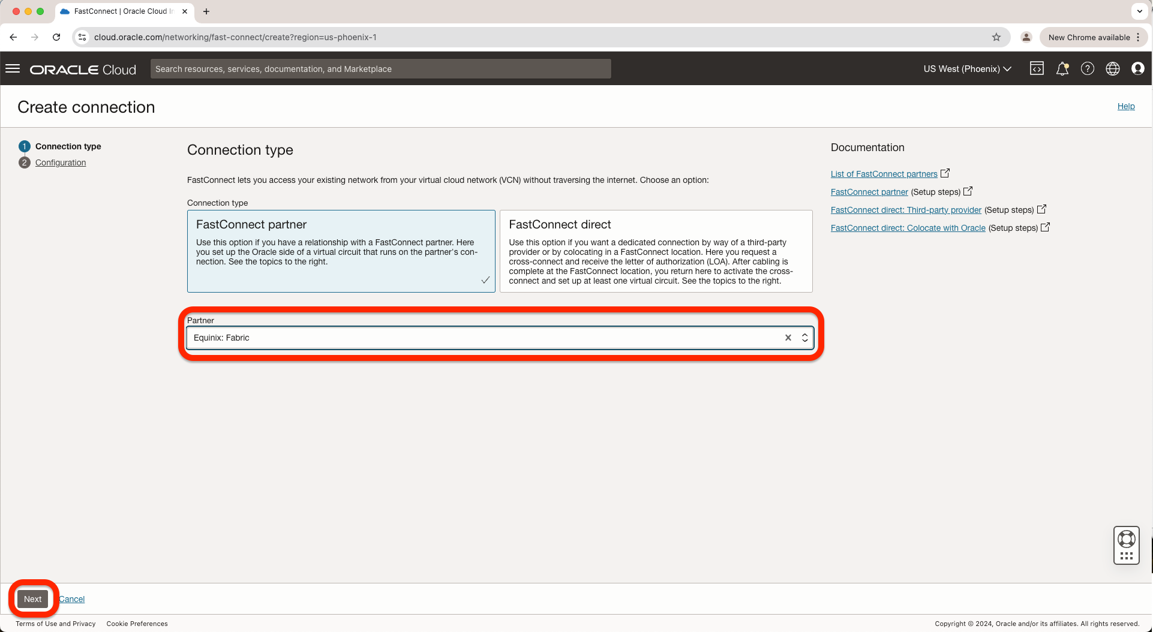Click the Partner combo box field
This screenshot has height=632, width=1153.
point(500,338)
